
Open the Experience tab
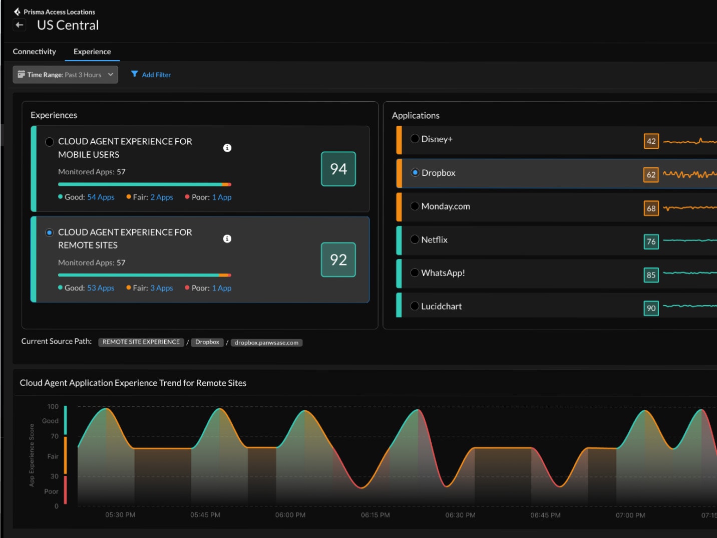[x=92, y=52]
